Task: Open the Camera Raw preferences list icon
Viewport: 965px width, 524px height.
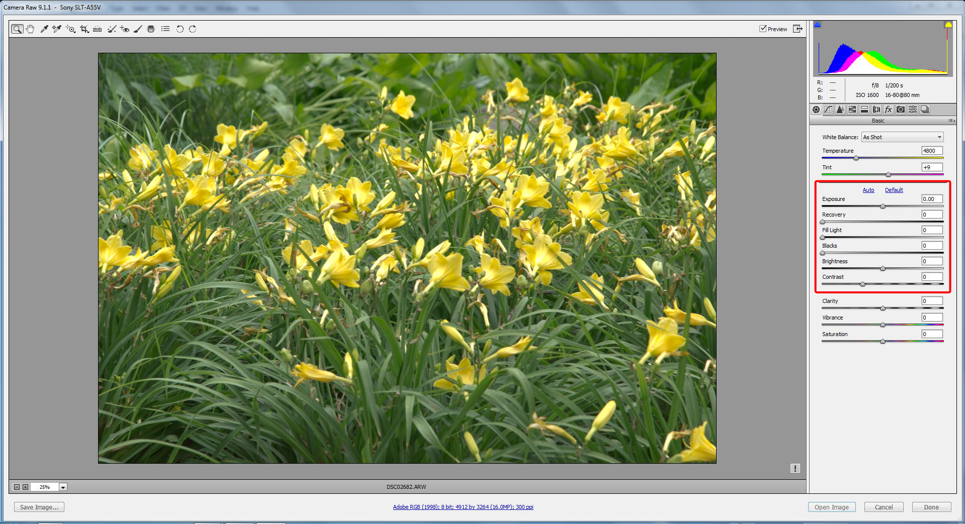Action: click(x=165, y=29)
